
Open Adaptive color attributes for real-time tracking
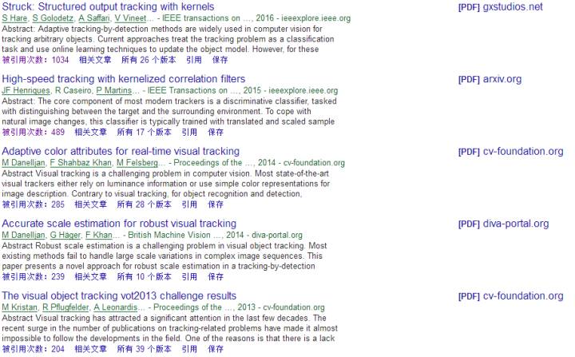121,151
